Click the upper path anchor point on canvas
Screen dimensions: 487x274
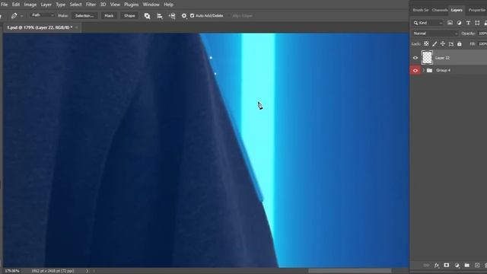[x=211, y=58]
